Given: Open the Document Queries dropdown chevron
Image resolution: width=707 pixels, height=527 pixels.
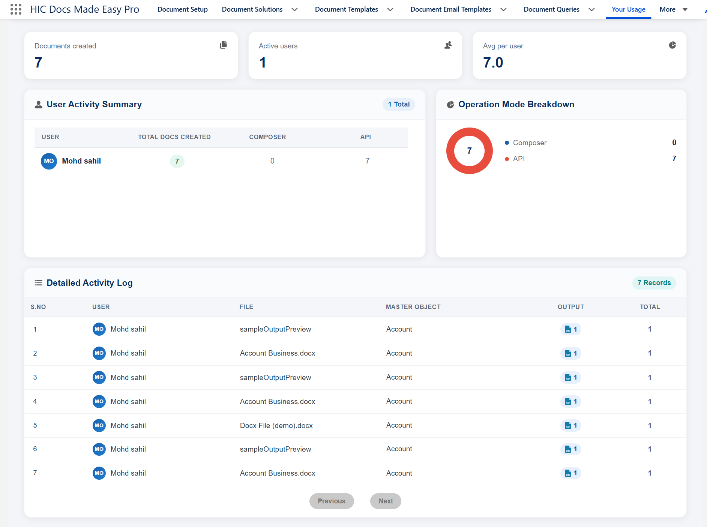Looking at the screenshot, I should (x=591, y=9).
